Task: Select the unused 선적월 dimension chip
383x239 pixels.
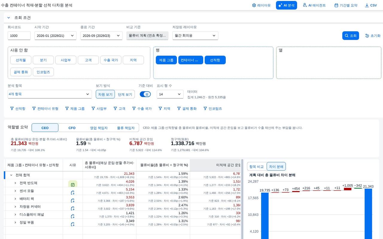Action: tap(21, 60)
